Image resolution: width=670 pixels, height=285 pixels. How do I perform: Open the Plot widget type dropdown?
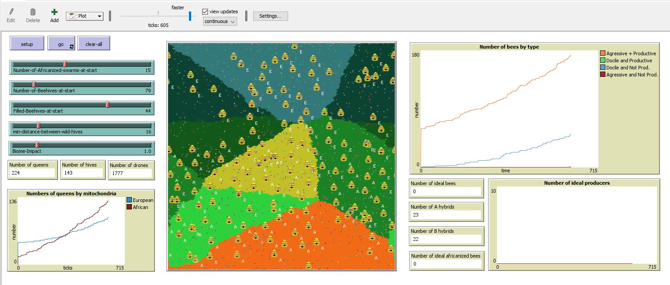pyautogui.click(x=85, y=16)
